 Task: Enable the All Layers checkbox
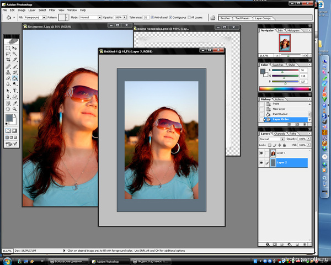[x=189, y=17]
